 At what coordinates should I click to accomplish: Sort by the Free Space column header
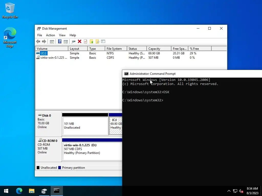point(180,49)
